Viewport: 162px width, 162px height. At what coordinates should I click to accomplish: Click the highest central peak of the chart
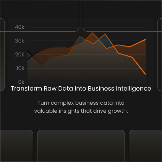pyautogui.click(x=92, y=33)
